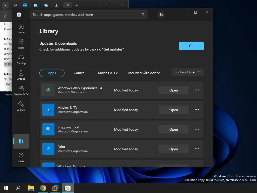Expand the Sort and filter dropdown
Image resolution: width=257 pixels, height=193 pixels.
pos(187,72)
